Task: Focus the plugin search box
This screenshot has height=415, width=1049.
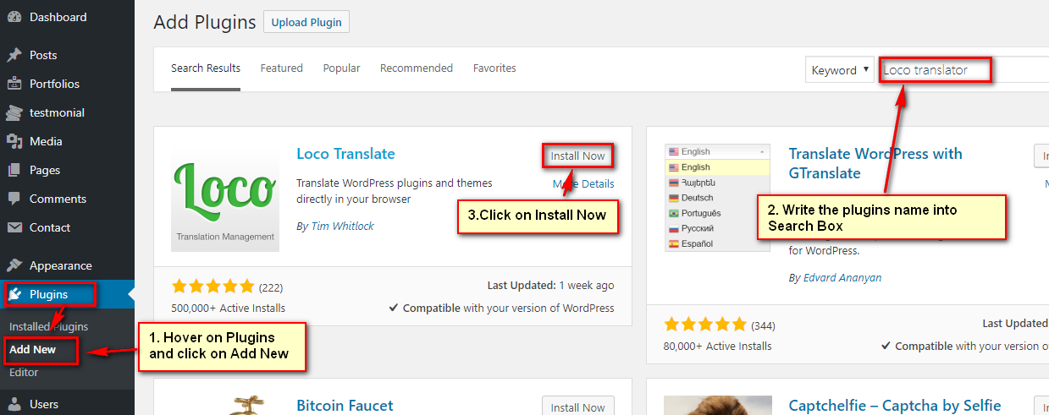Action: click(964, 70)
